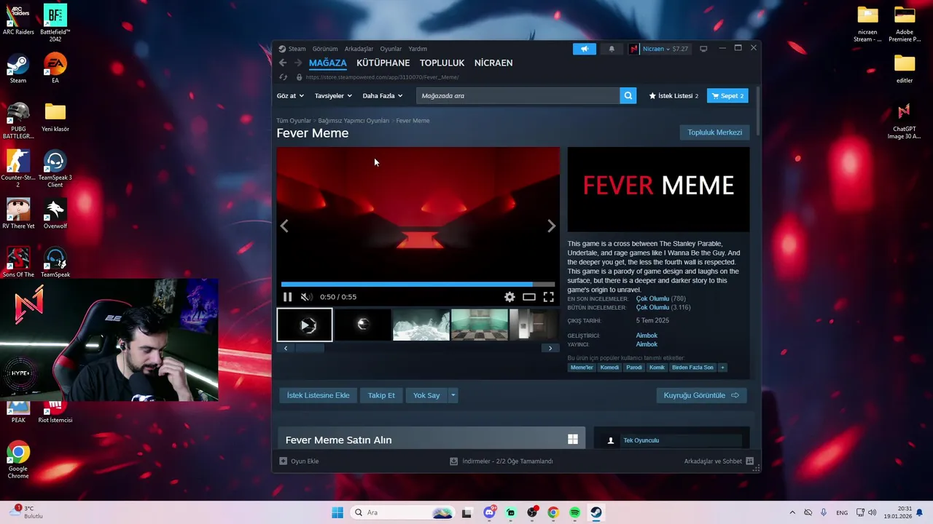
Task: Switch to the MAĞAZA tab
Action: point(328,63)
